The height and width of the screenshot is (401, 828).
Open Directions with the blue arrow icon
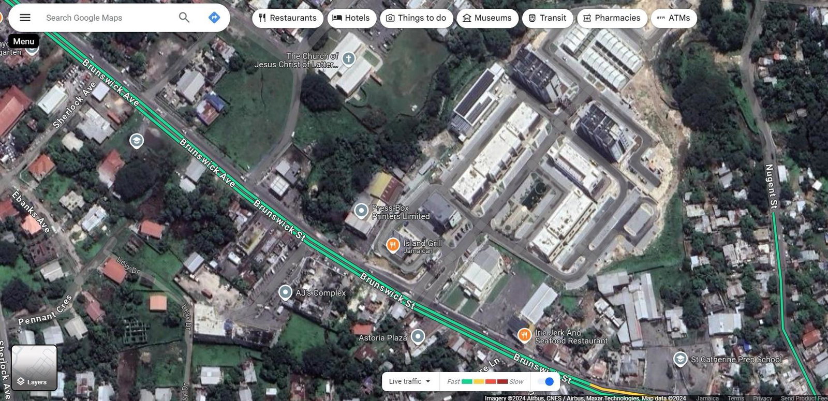[214, 18]
